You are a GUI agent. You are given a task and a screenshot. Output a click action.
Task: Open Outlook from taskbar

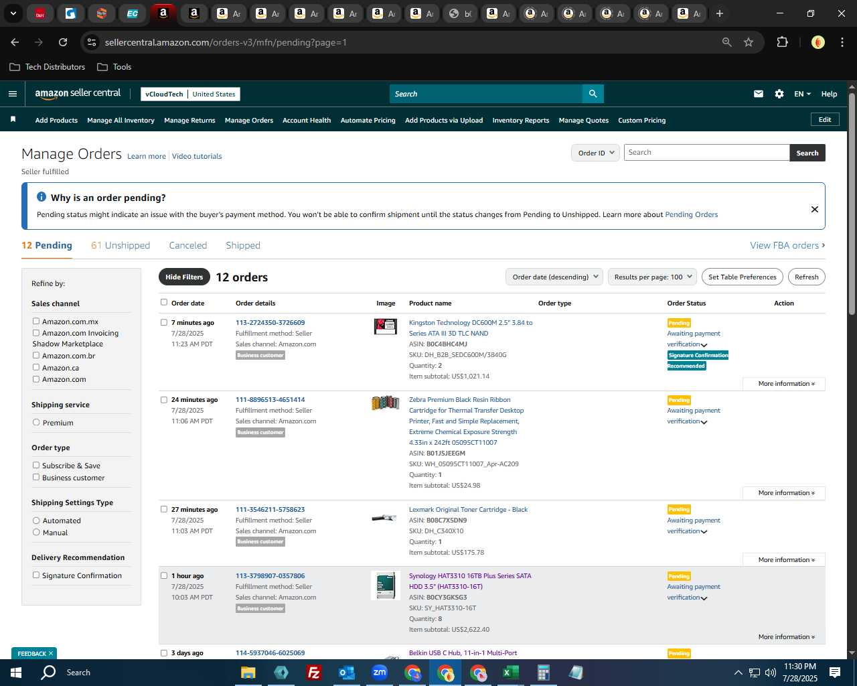(x=346, y=673)
